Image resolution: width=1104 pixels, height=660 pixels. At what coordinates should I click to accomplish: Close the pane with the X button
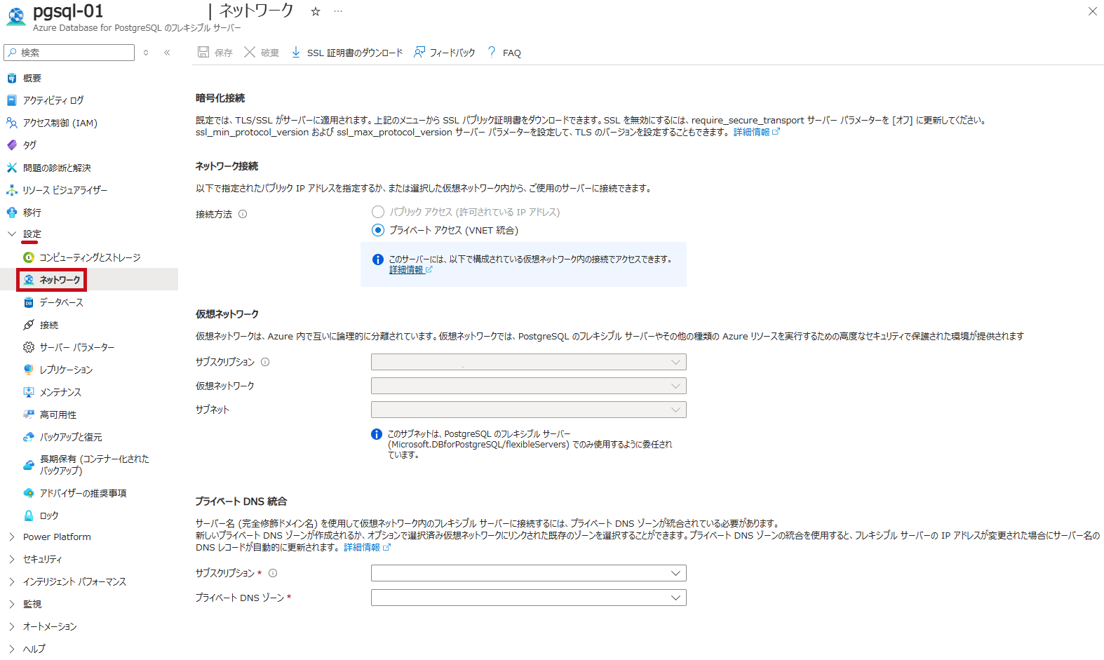(x=1092, y=11)
